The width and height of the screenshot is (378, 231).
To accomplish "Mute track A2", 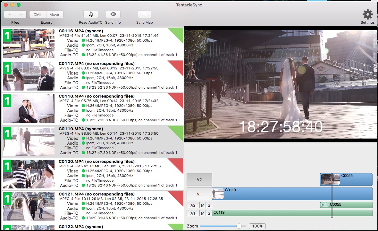I will 203,205.
